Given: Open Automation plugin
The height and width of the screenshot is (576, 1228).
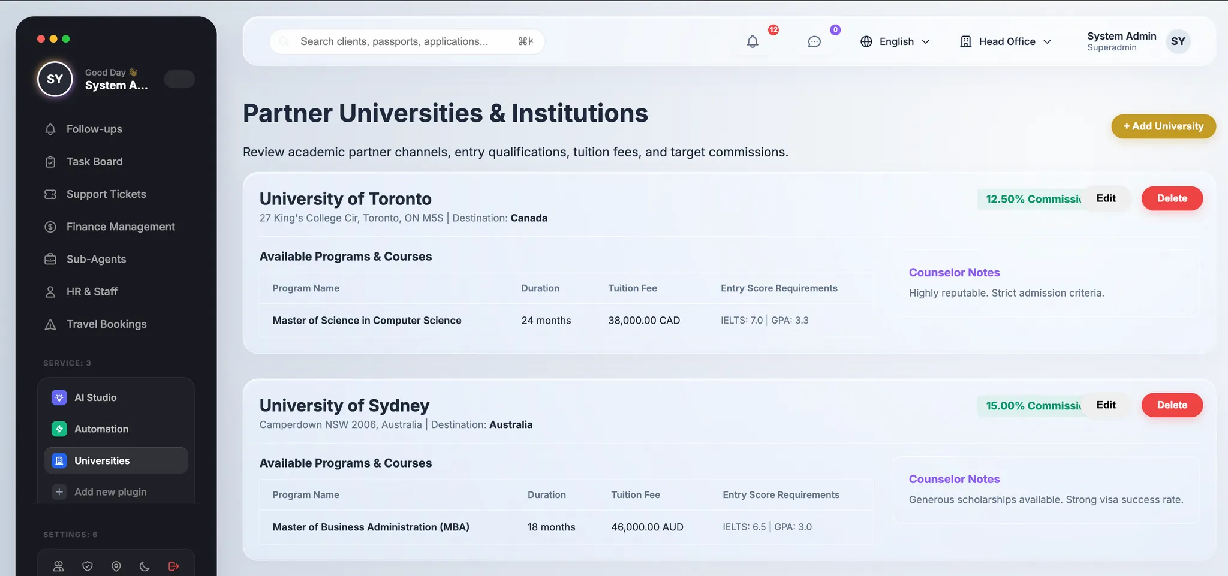Looking at the screenshot, I should click(x=116, y=429).
